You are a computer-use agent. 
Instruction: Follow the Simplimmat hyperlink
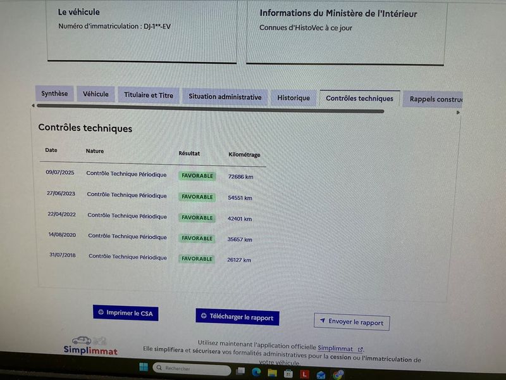coord(340,349)
